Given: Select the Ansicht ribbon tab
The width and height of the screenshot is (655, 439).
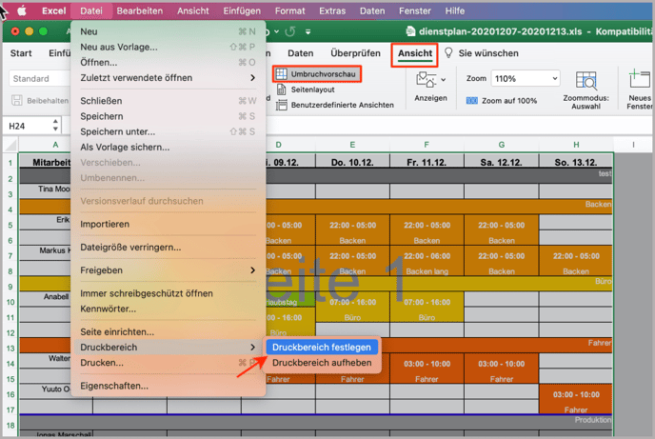Looking at the screenshot, I should pyautogui.click(x=415, y=53).
